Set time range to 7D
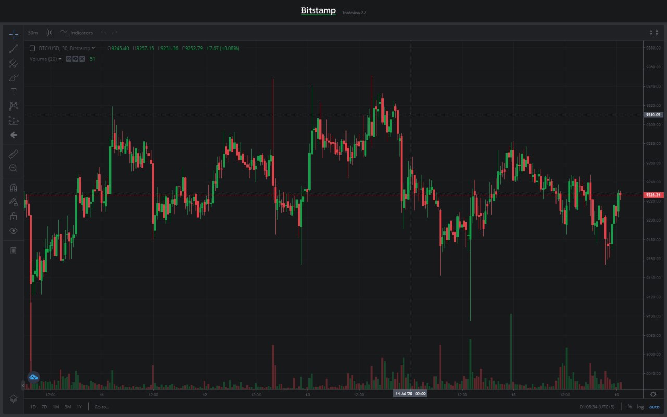 44,407
